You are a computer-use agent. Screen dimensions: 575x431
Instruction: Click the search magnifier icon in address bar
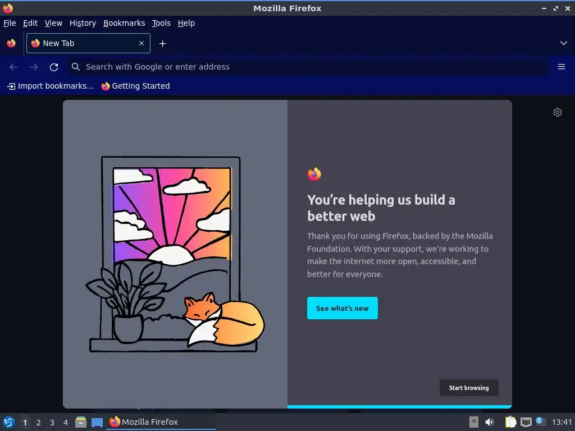(x=76, y=67)
